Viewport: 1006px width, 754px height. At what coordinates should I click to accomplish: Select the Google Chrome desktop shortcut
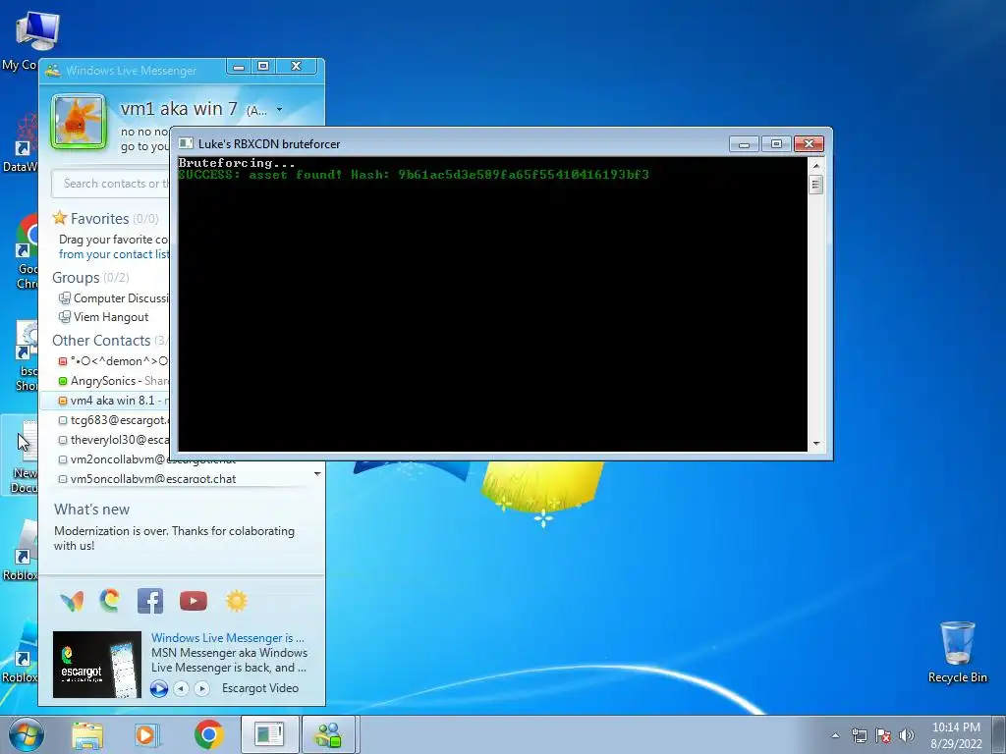pos(25,252)
